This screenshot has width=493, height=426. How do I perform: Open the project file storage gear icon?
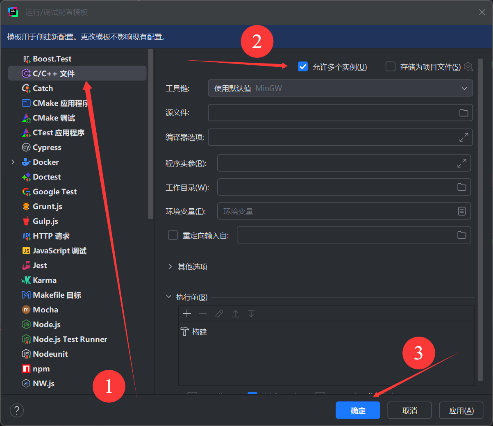coord(468,66)
